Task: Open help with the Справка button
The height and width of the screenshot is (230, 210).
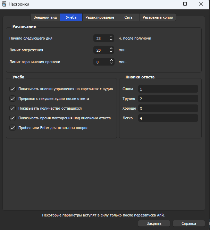Action: (x=189, y=223)
